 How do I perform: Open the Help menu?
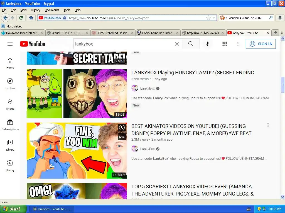click(77, 10)
